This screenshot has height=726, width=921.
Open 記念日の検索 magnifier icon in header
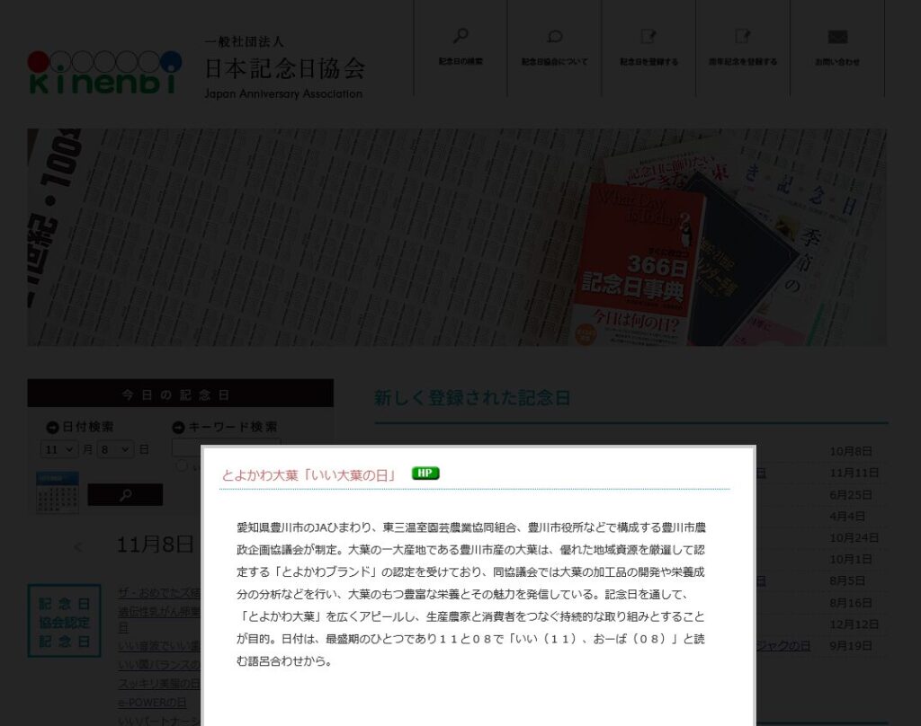pyautogui.click(x=460, y=37)
